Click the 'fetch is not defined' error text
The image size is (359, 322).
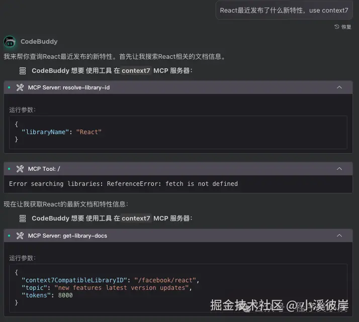pyautogui.click(x=202, y=184)
